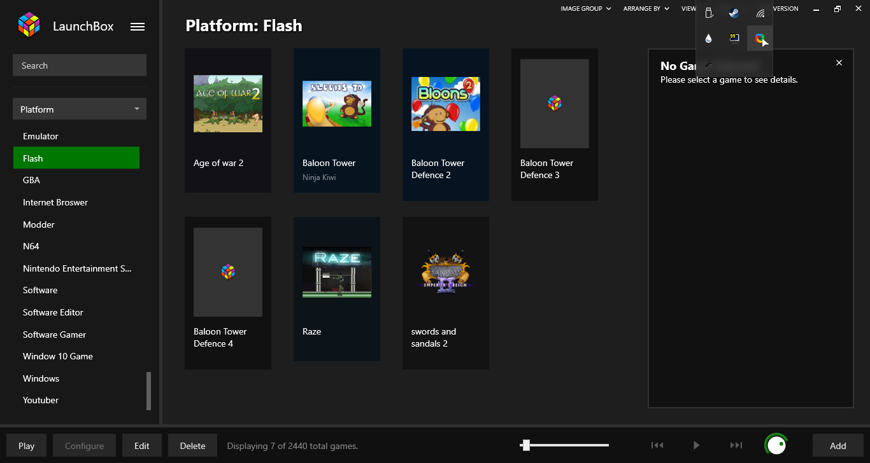Play the background music
This screenshot has height=463, width=870.
point(697,445)
